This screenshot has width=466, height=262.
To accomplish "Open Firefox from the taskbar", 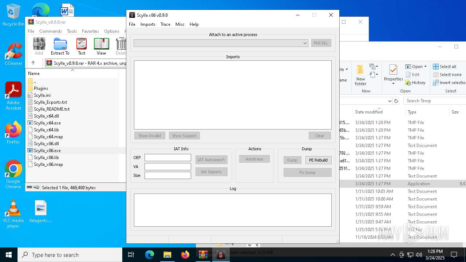I will pyautogui.click(x=185, y=255).
